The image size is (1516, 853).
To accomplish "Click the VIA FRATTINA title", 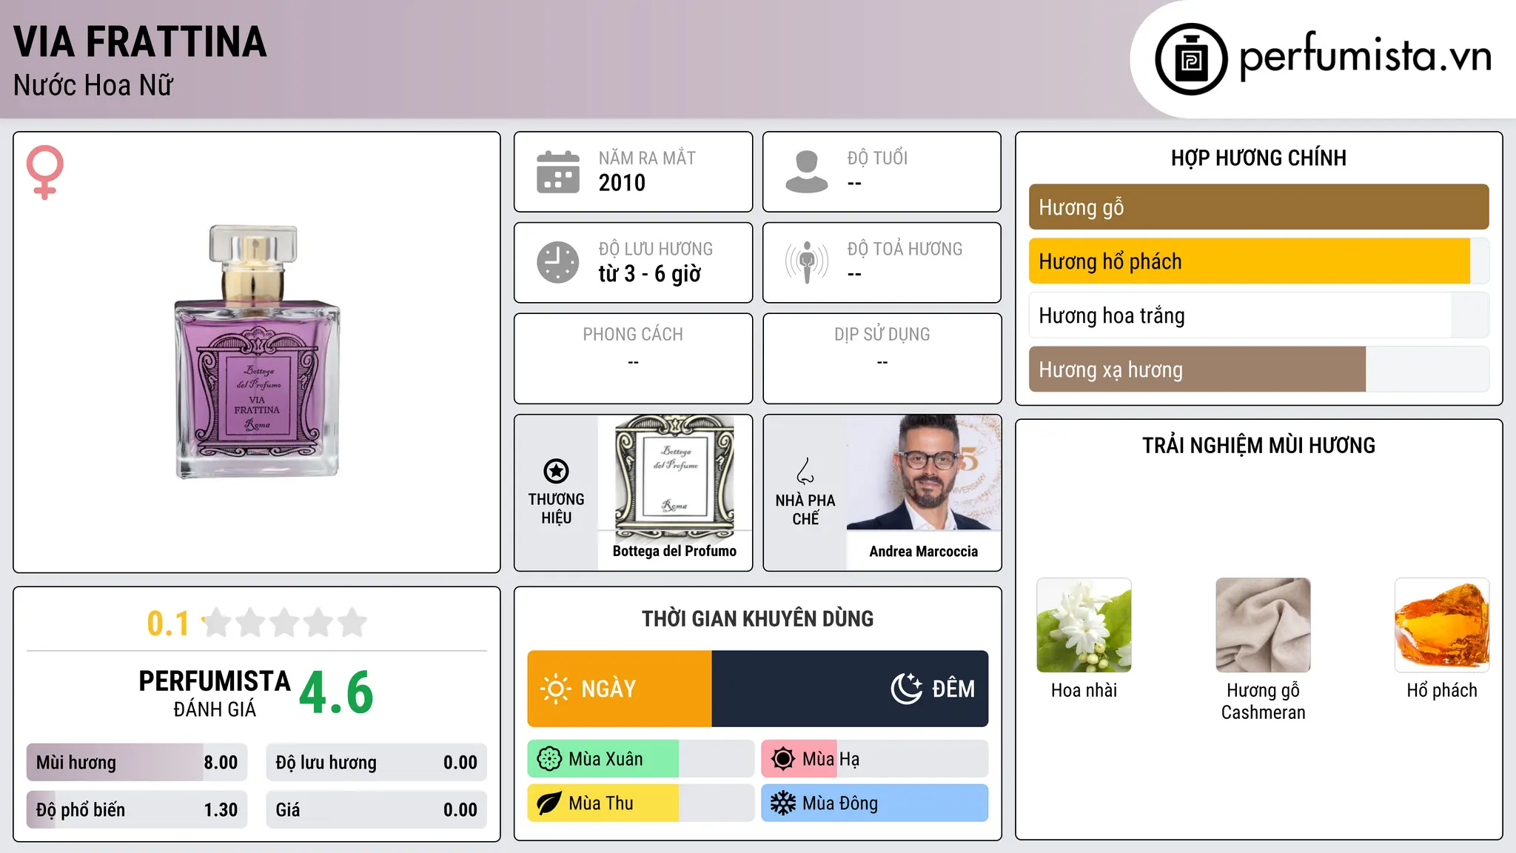I will click(140, 41).
